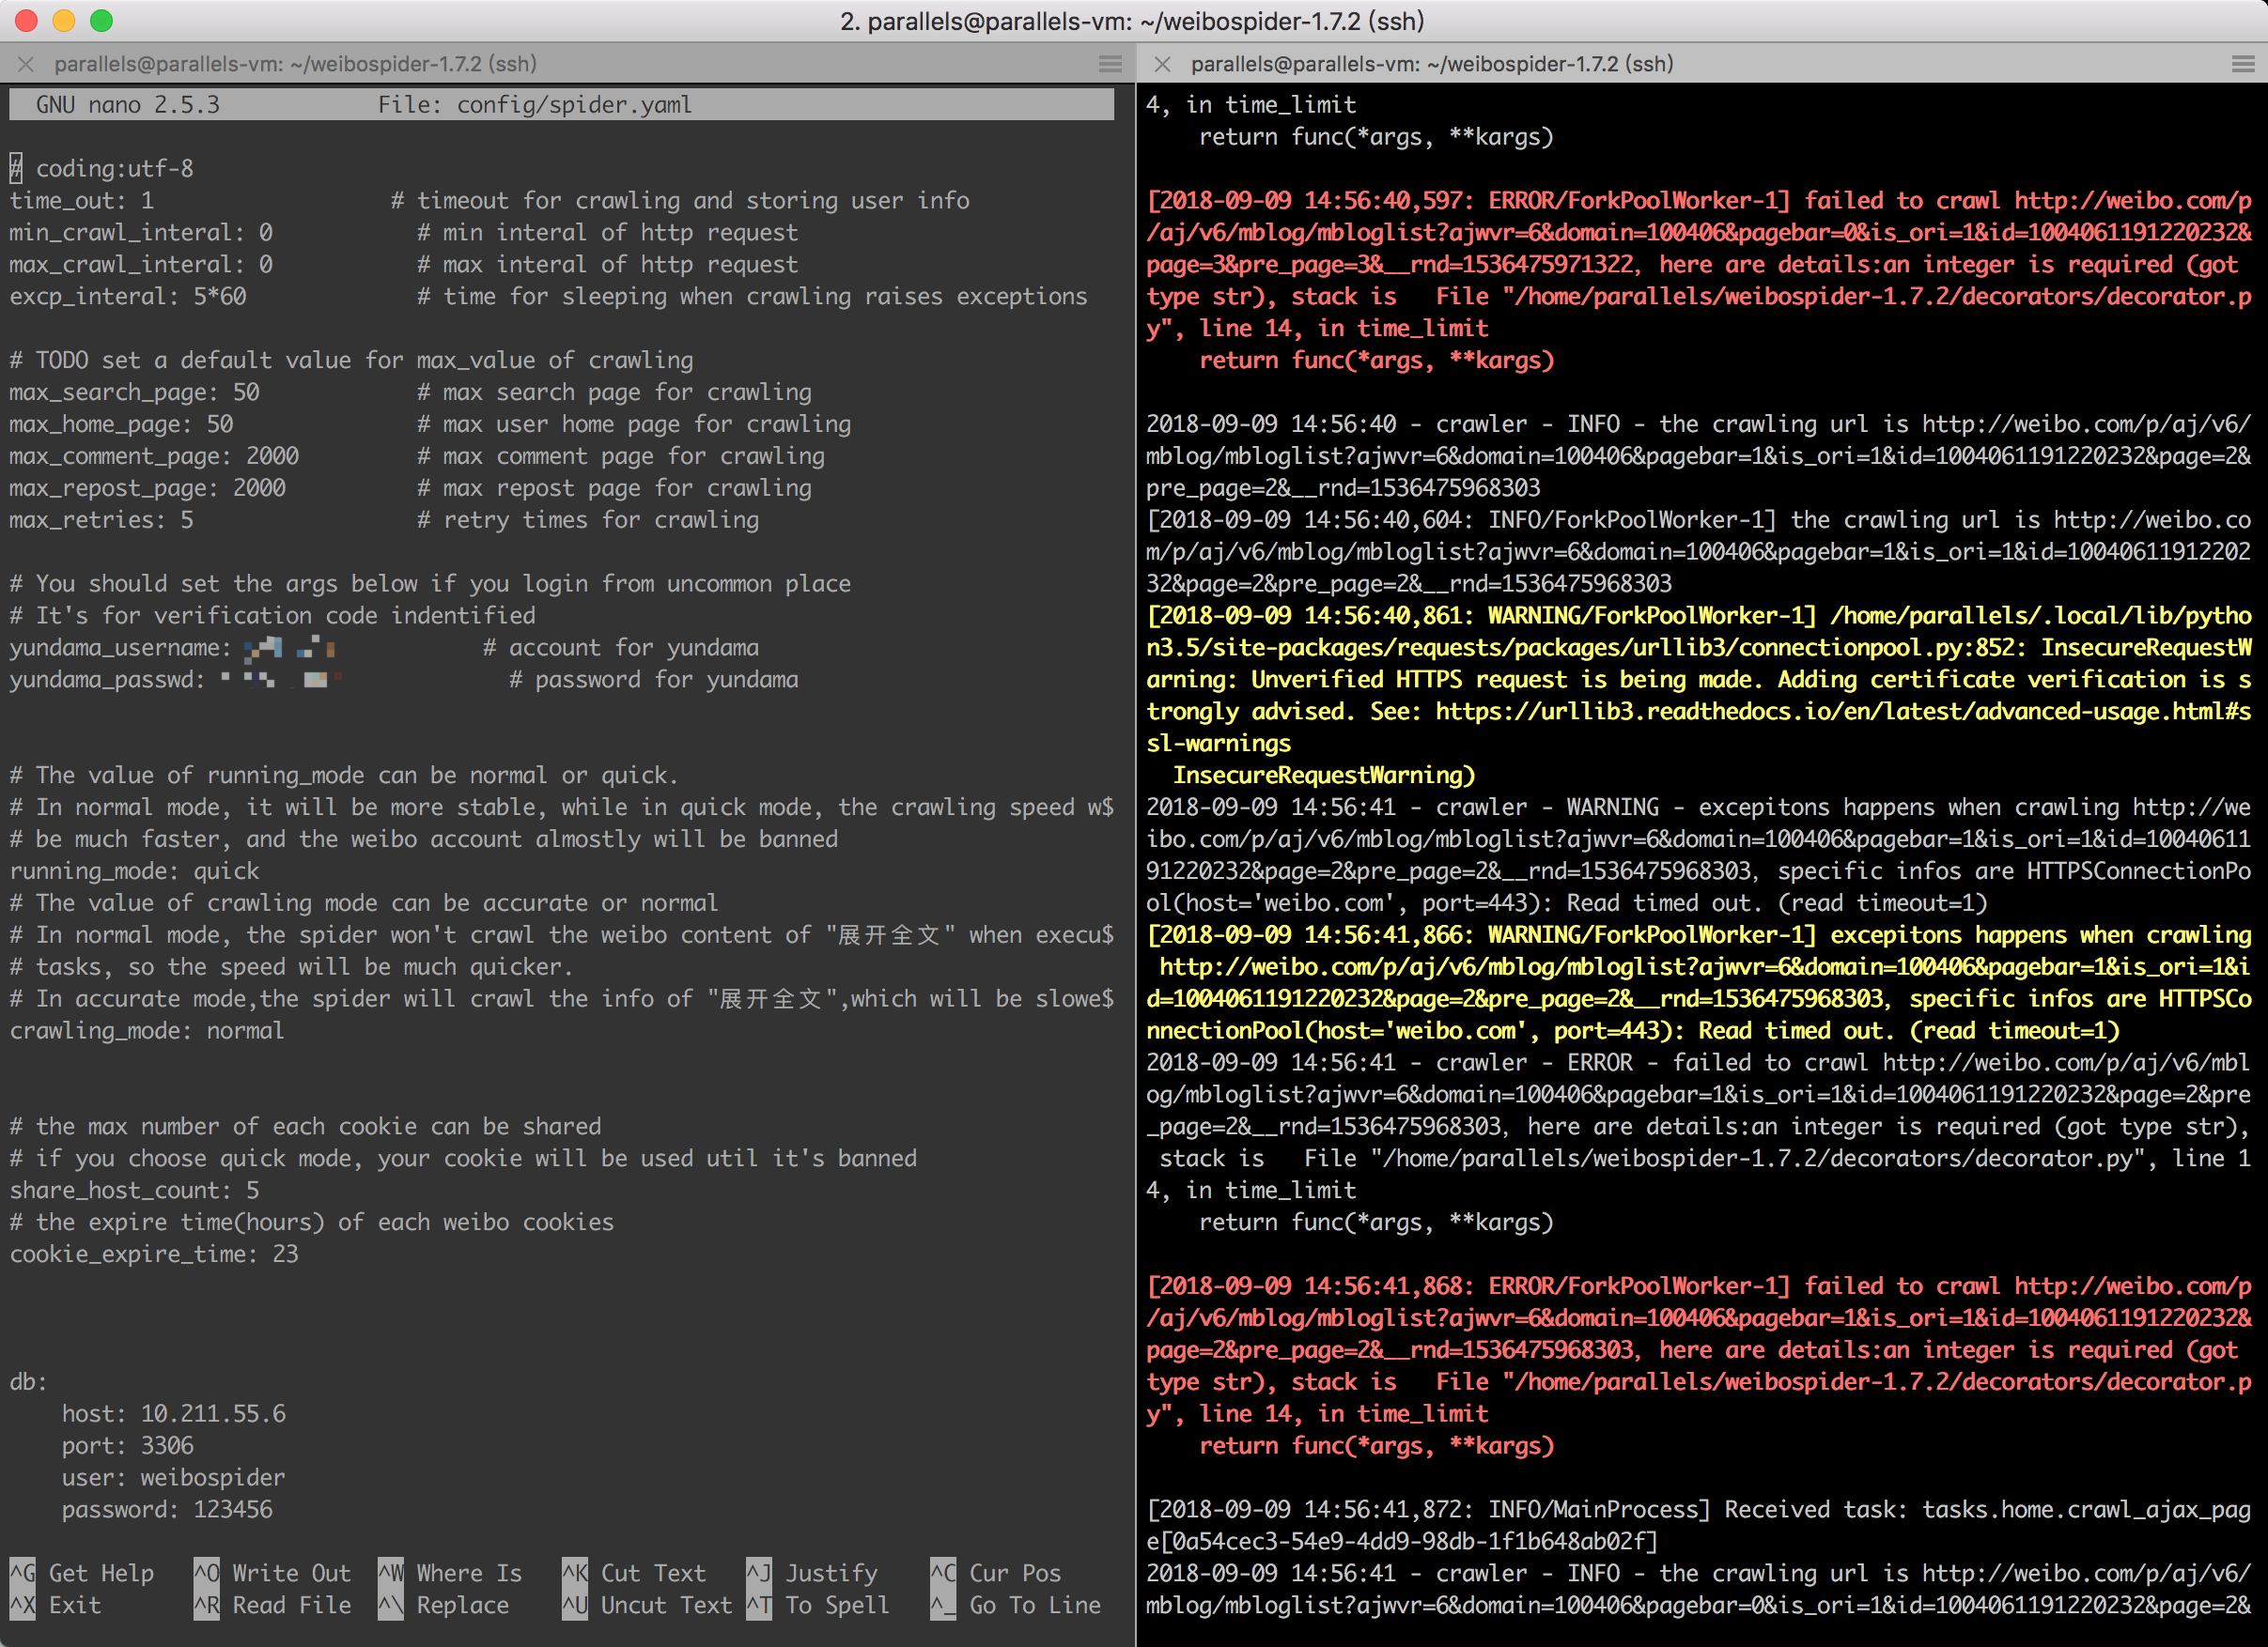Select To Spell in nano shortcuts
The width and height of the screenshot is (2268, 1647).
[820, 1605]
